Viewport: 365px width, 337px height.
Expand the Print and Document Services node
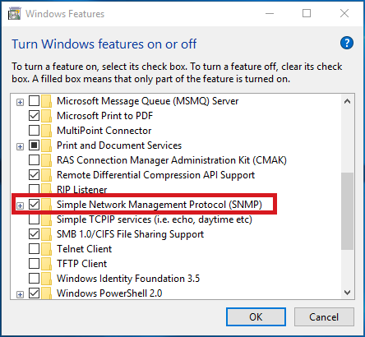tap(20, 146)
